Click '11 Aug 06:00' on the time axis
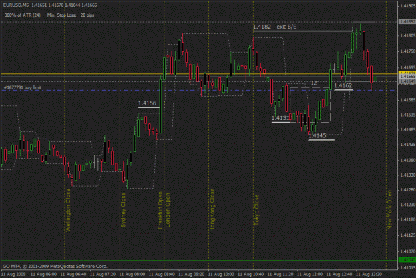 [x=43, y=274]
